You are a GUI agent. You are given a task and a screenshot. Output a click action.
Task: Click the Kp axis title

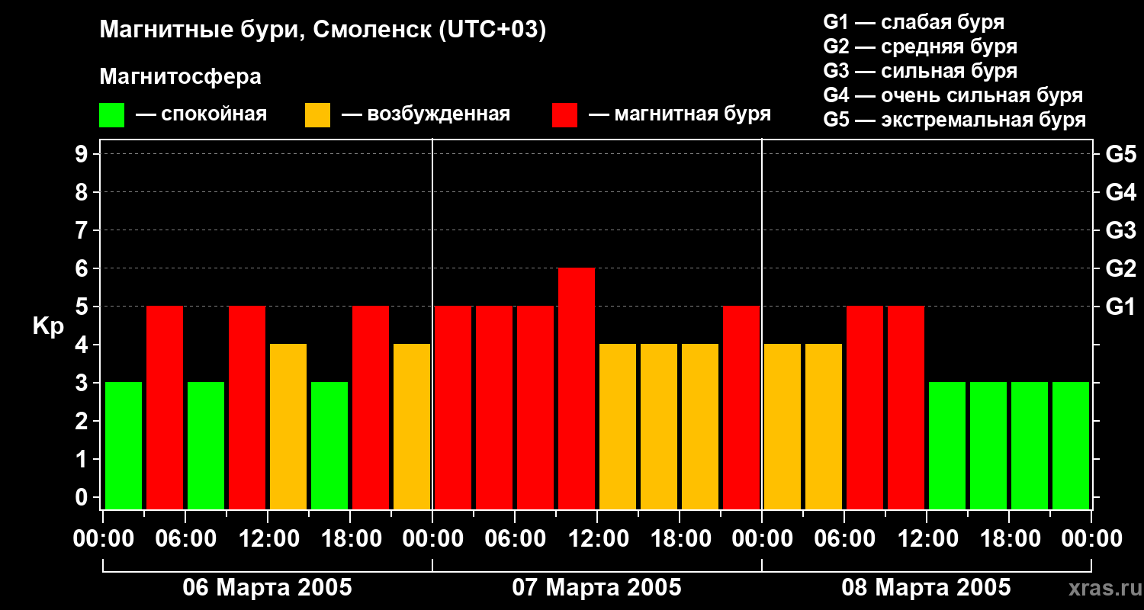48,326
